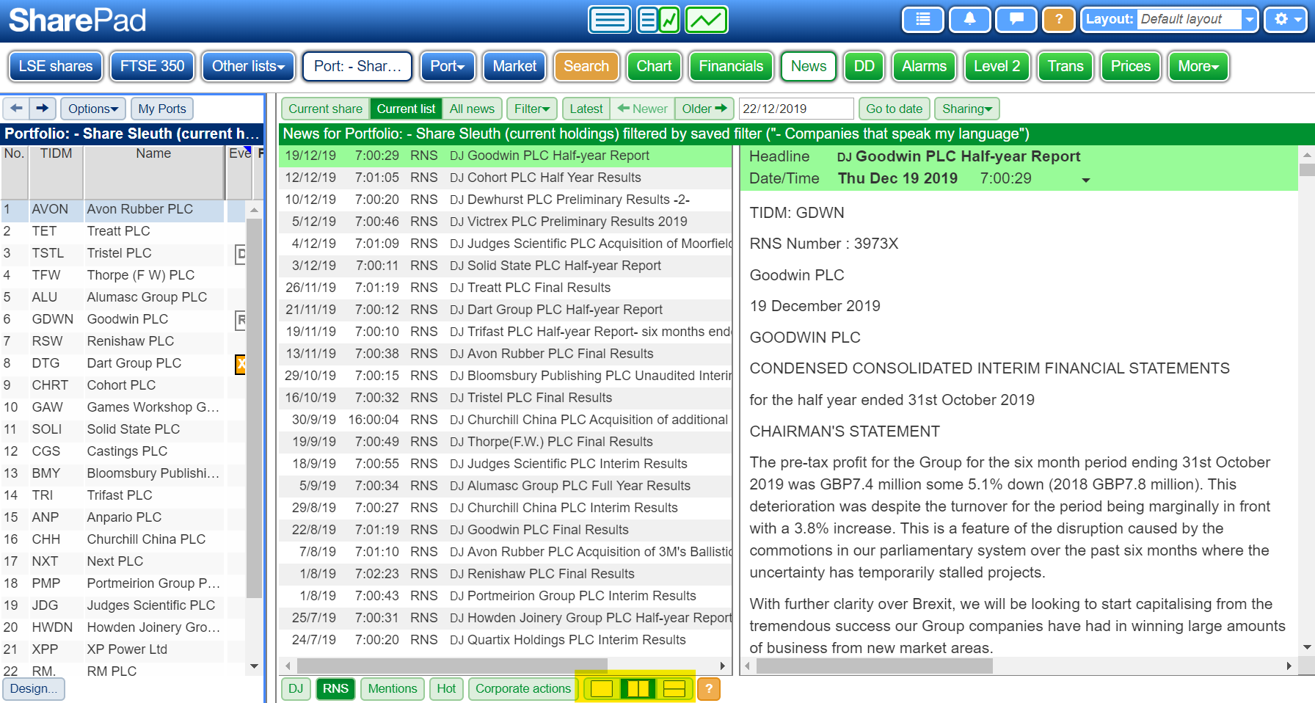Open DD view
This screenshot has height=703, width=1315.
[x=864, y=66]
